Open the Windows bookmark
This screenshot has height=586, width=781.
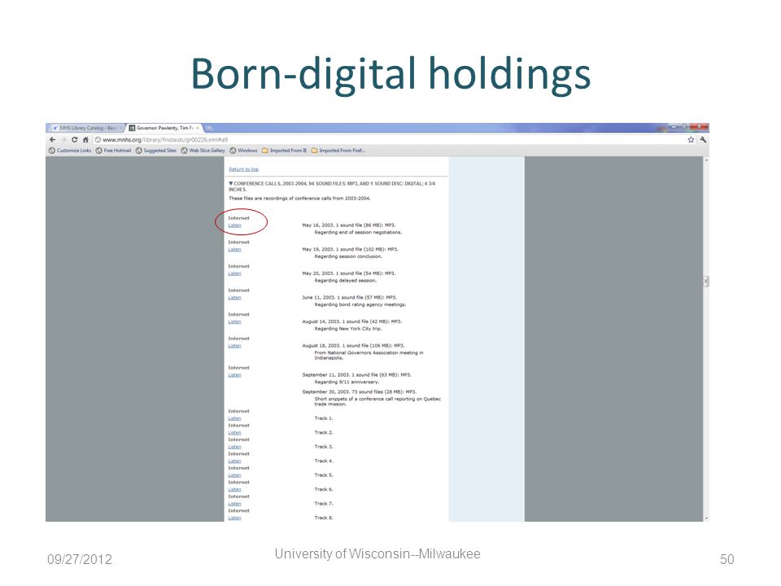(x=243, y=151)
